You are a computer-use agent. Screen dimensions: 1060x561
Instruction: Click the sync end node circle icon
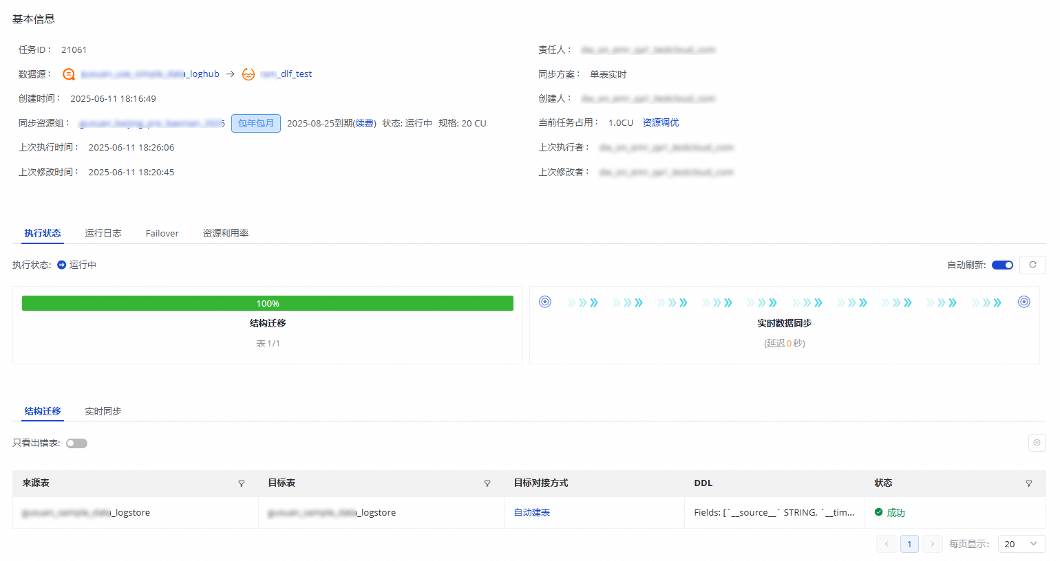pyautogui.click(x=1024, y=302)
